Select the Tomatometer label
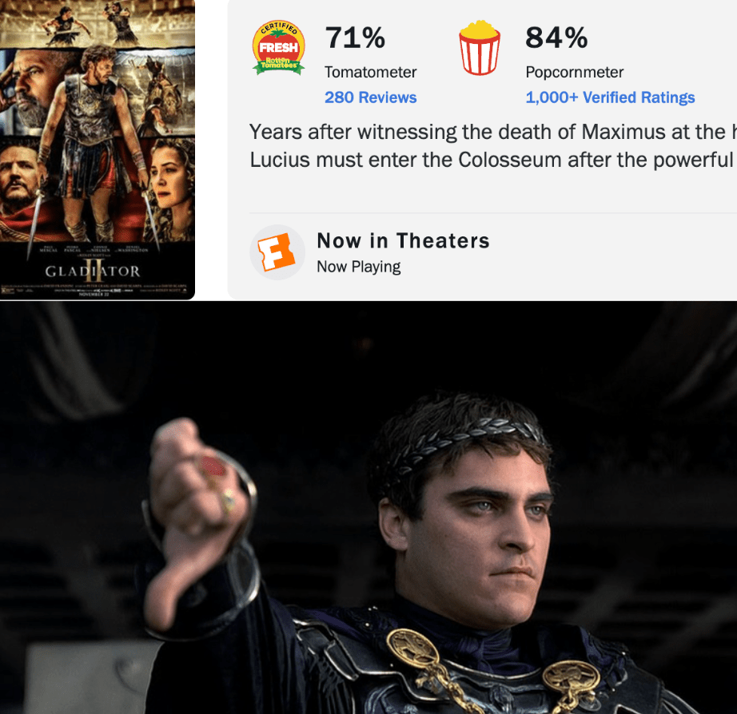Viewport: 737px width, 714px height. point(370,72)
